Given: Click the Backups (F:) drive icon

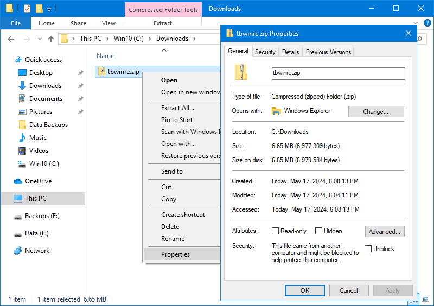Looking at the screenshot, I should (18, 218).
